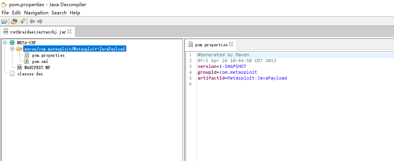This screenshot has width=394, height=161.
Task: Click the Forward navigation arrow
Action: tap(40, 21)
